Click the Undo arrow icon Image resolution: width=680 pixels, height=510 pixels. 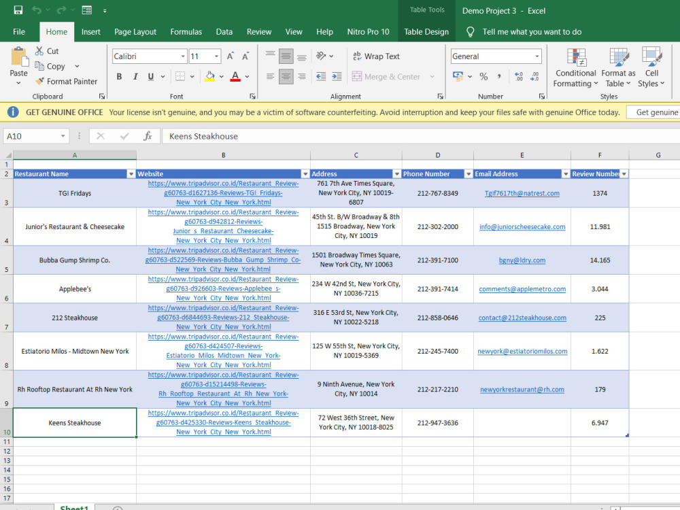coord(37,10)
